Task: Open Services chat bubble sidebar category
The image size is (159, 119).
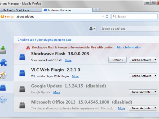Action: 3,100
